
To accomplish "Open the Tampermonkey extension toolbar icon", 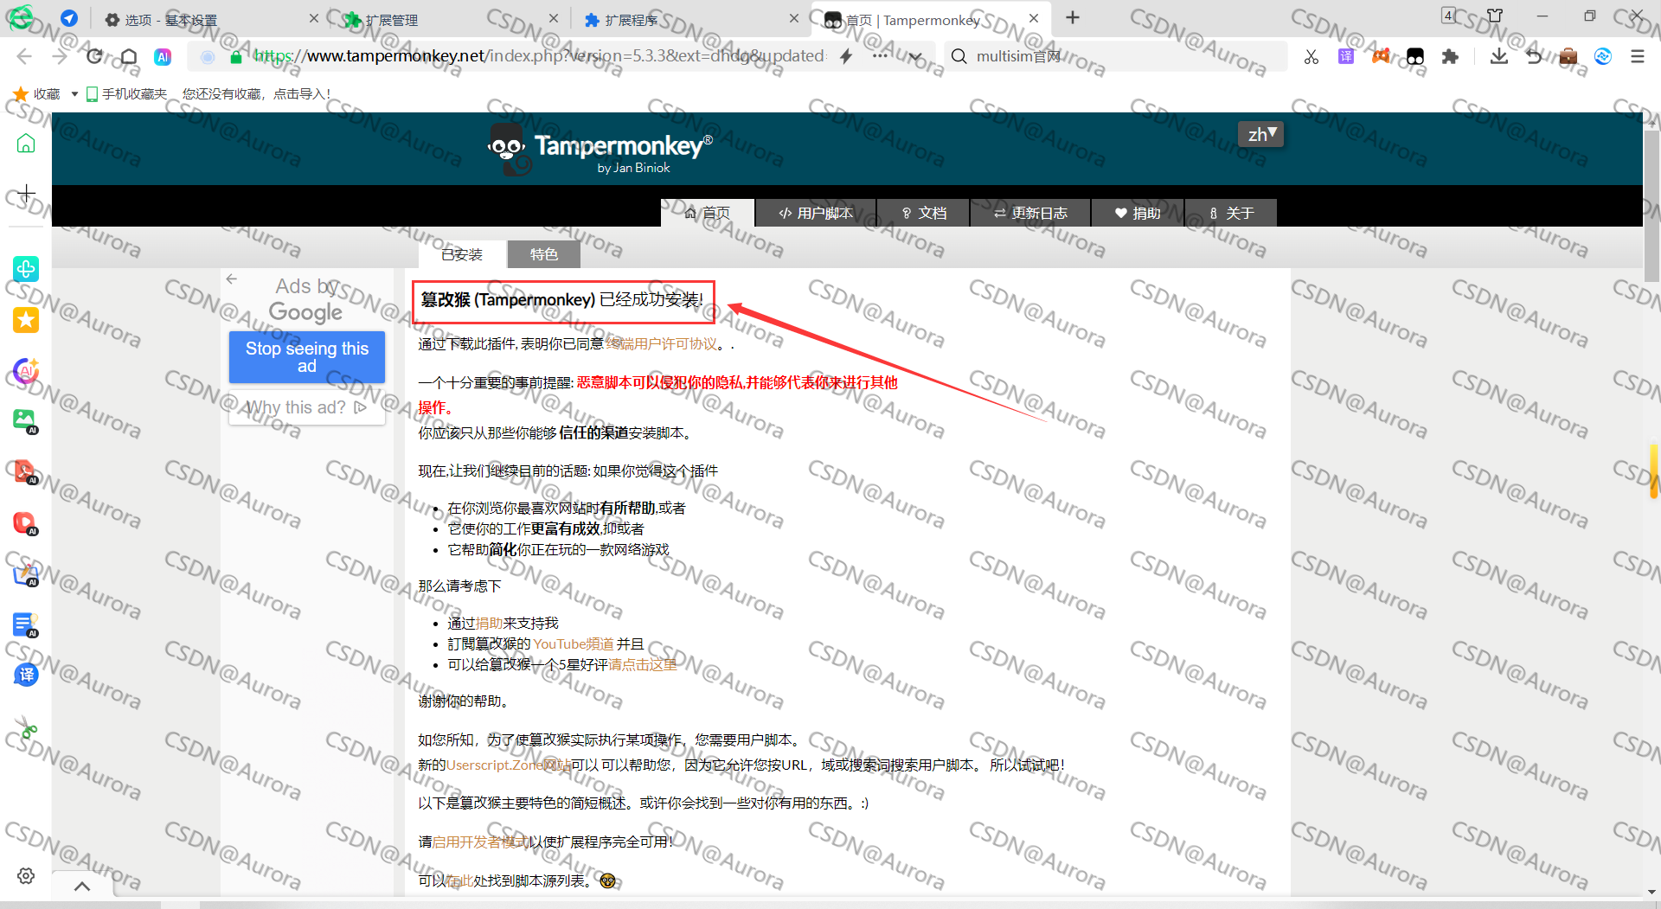I will click(1415, 56).
